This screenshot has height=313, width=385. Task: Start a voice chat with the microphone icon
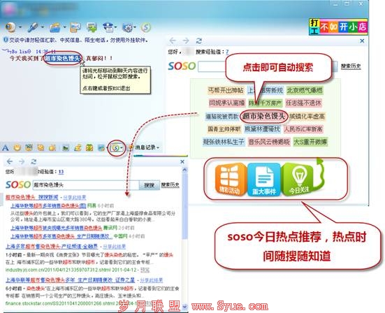[x=32, y=27]
